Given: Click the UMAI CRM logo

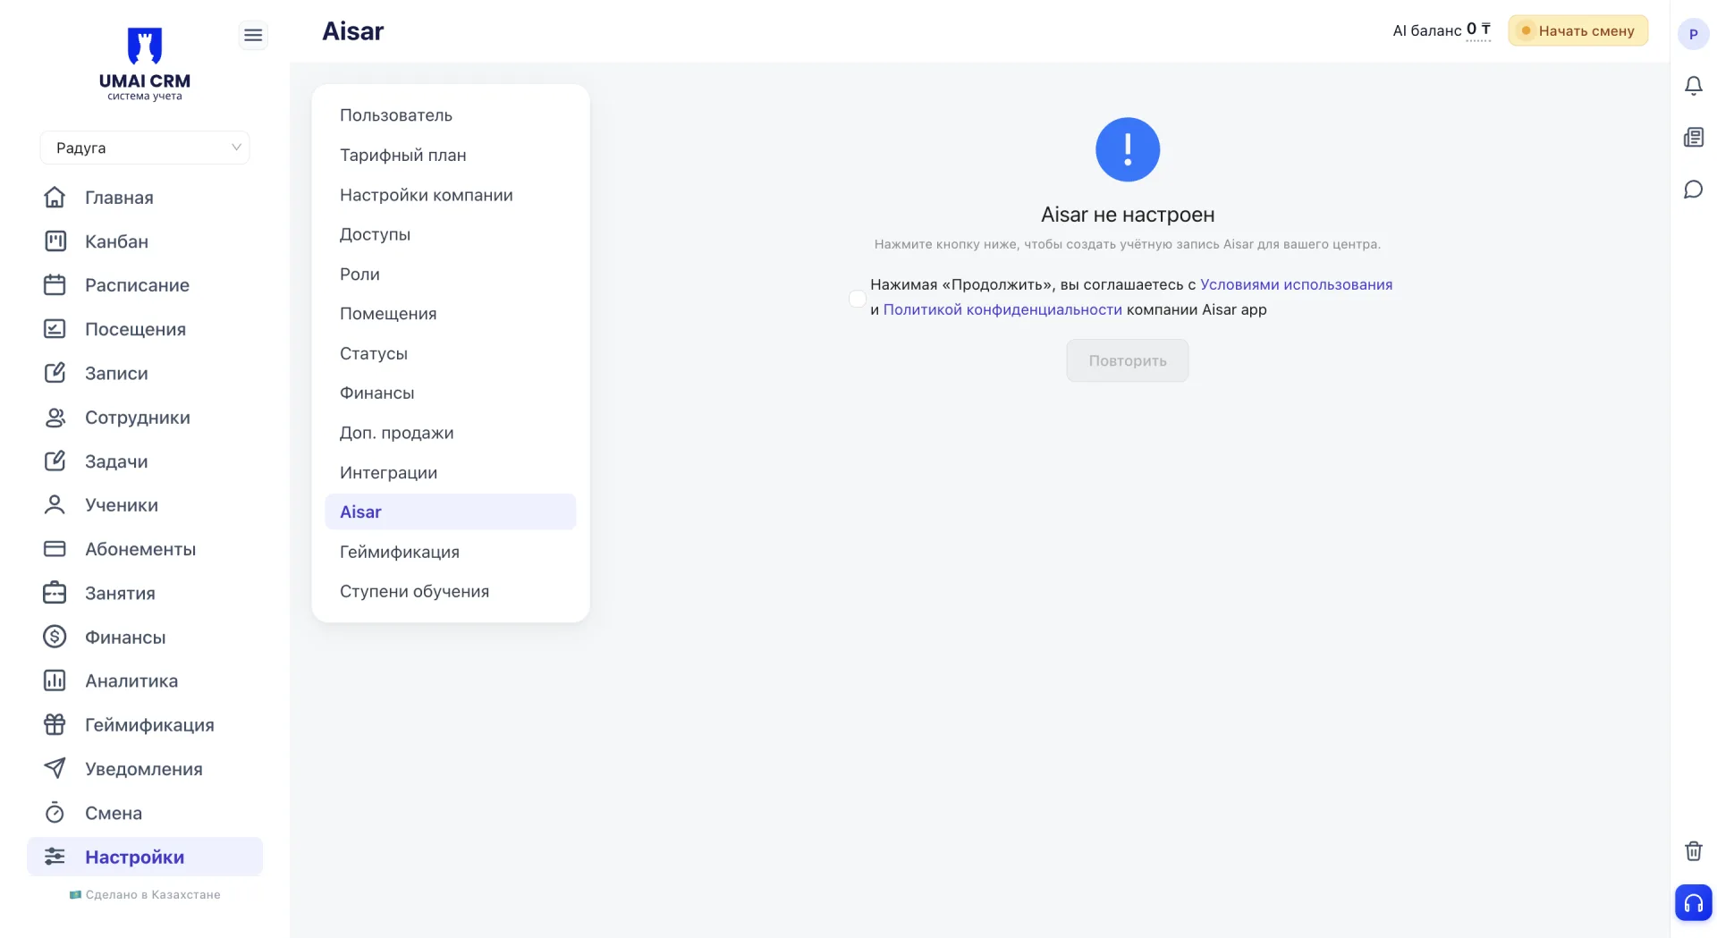Looking at the screenshot, I should click(145, 63).
